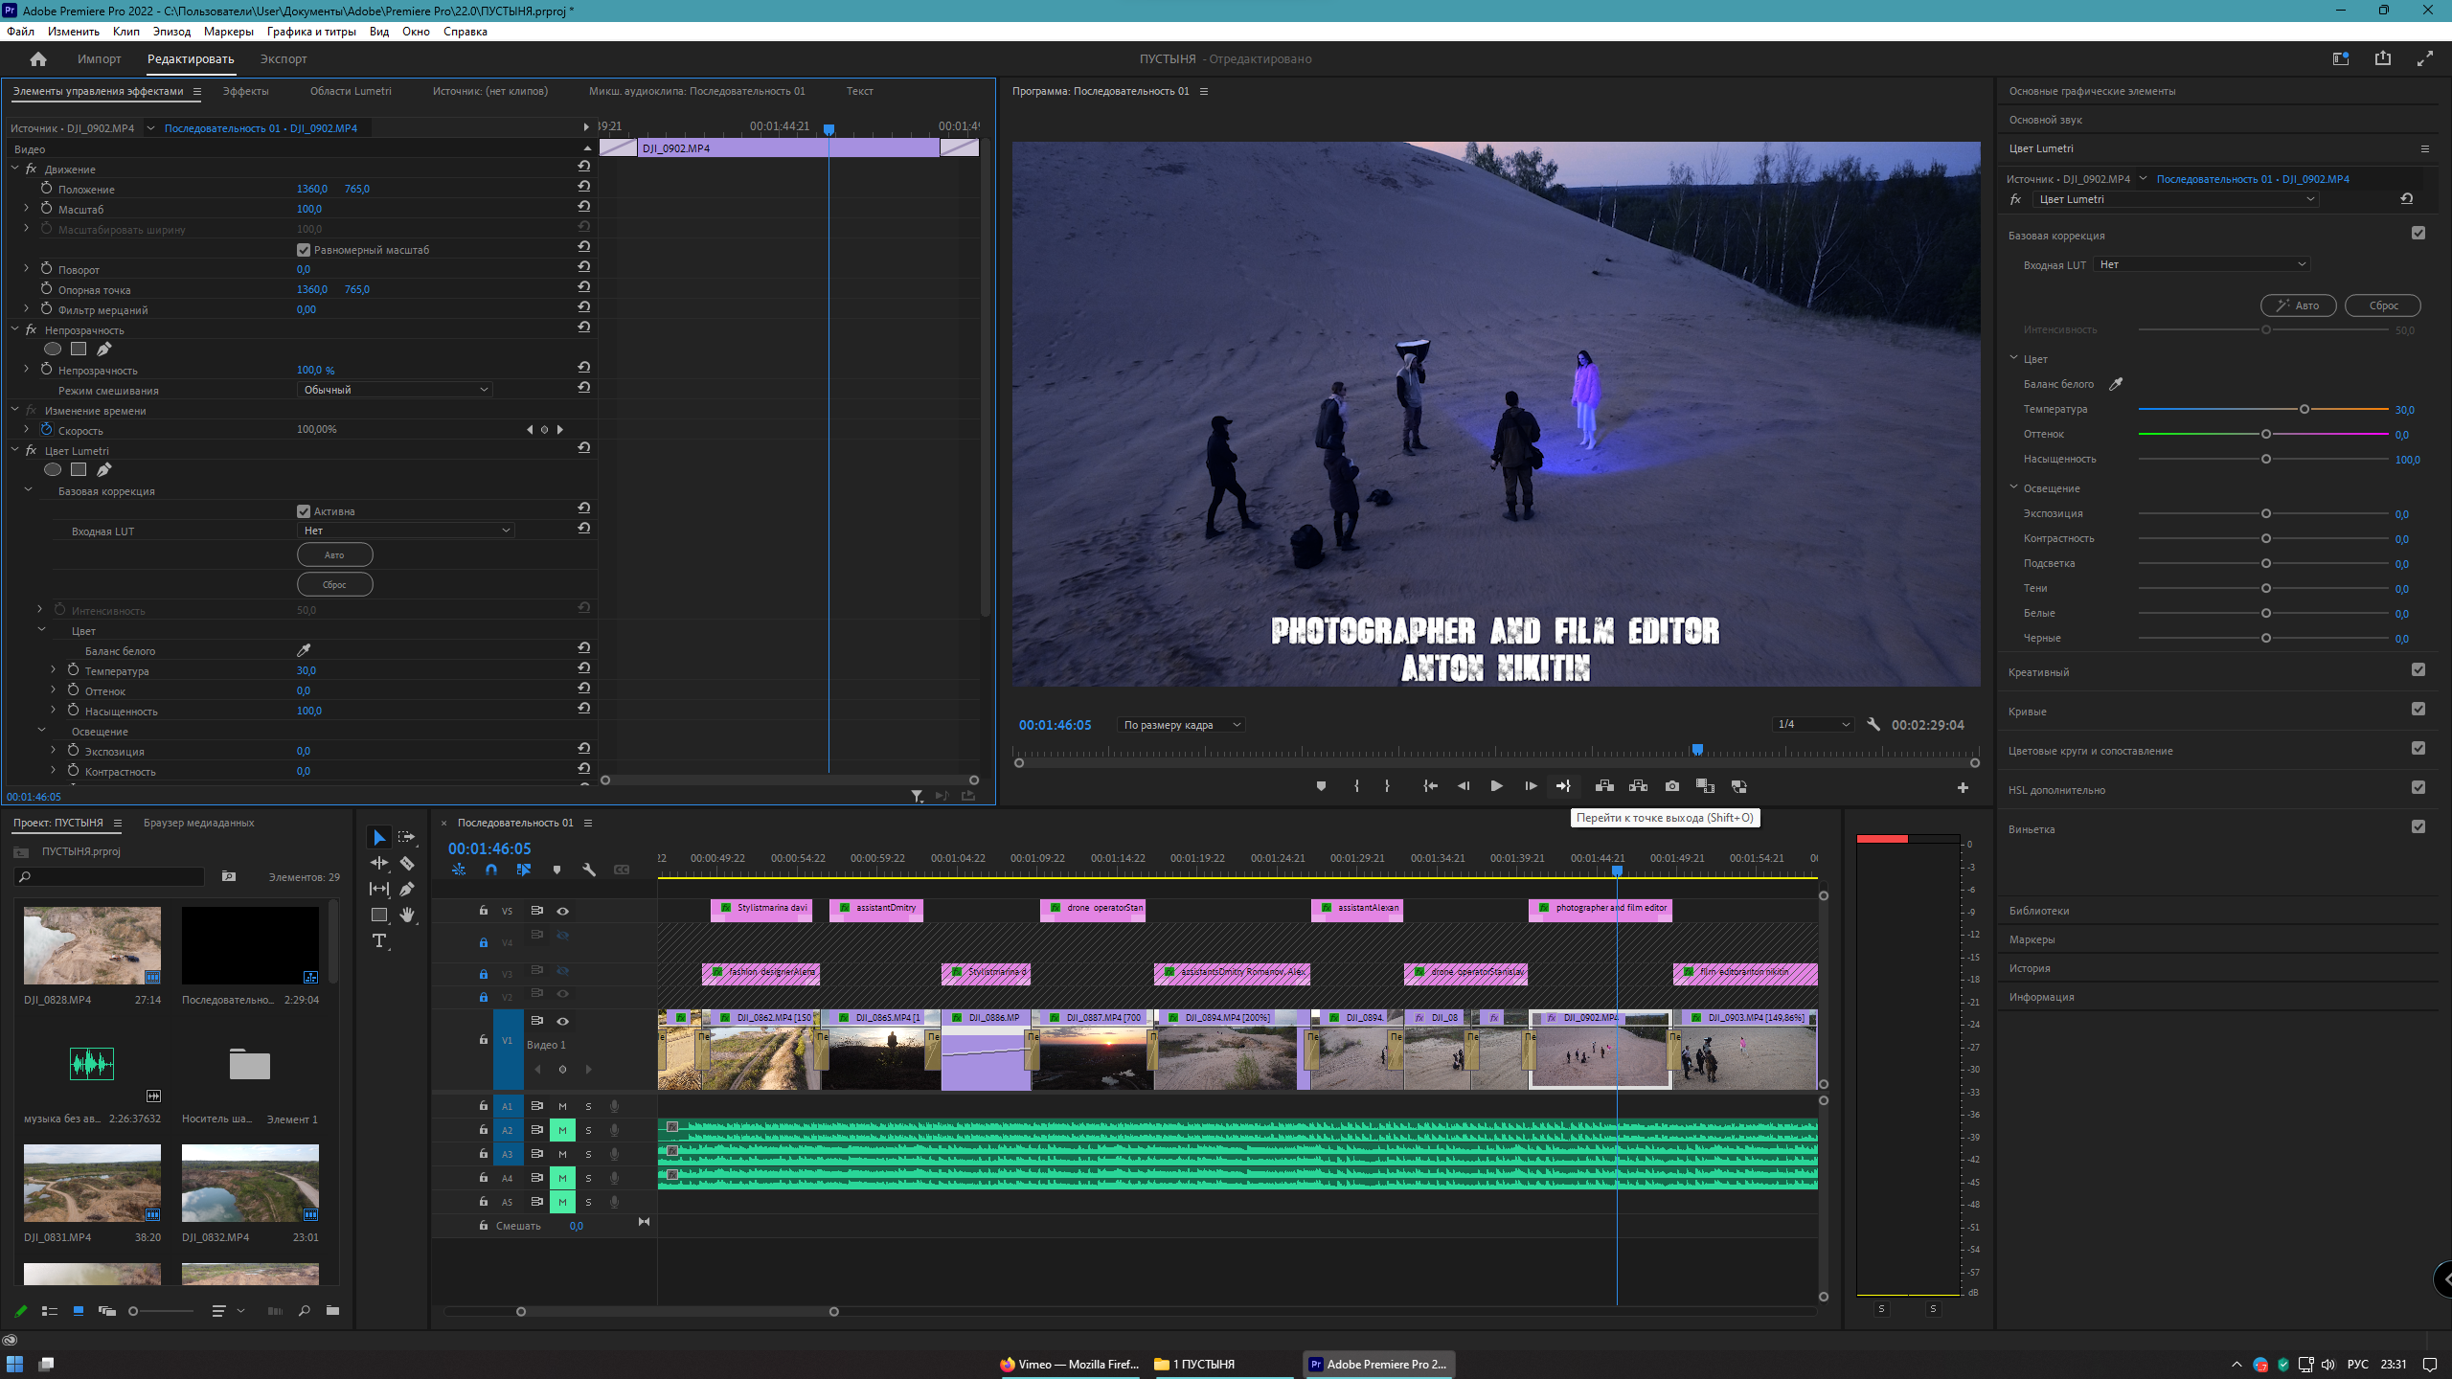The height and width of the screenshot is (1379, 2452).
Task: Select the Type tool
Action: pos(379,940)
